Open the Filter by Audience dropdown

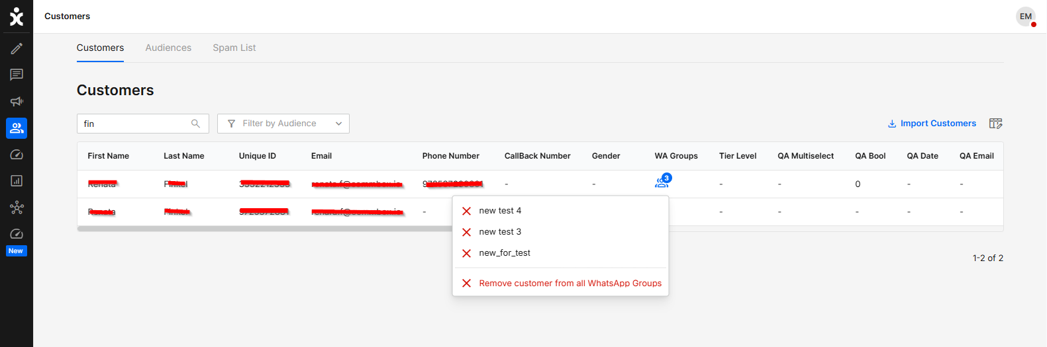pos(283,124)
